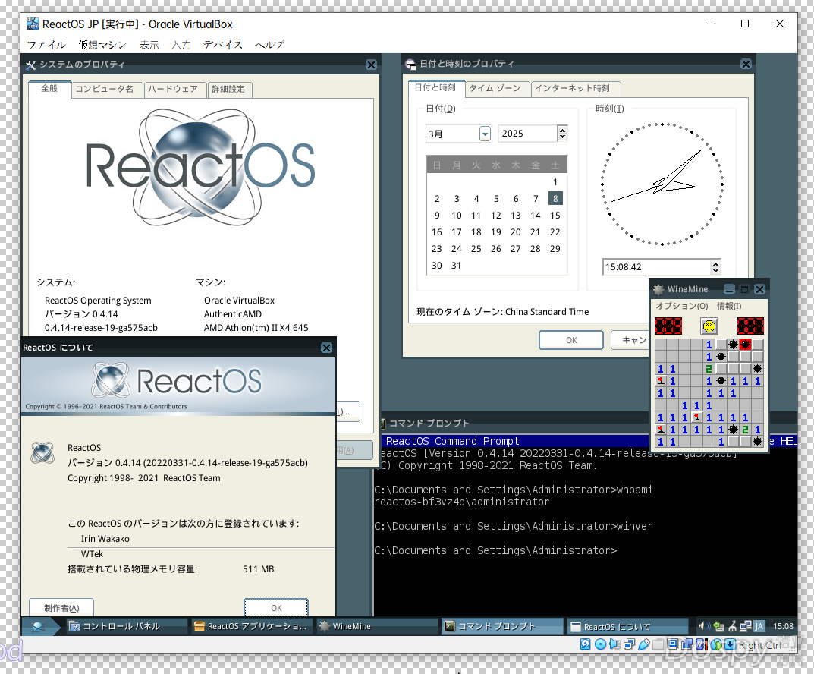Click the JA language indicator in tray
The image size is (814, 674).
pos(759,626)
